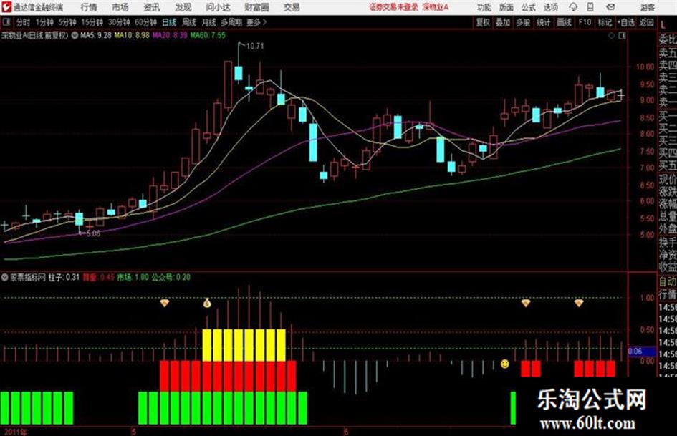
Task: Open the mail message icon
Action: [610, 7]
